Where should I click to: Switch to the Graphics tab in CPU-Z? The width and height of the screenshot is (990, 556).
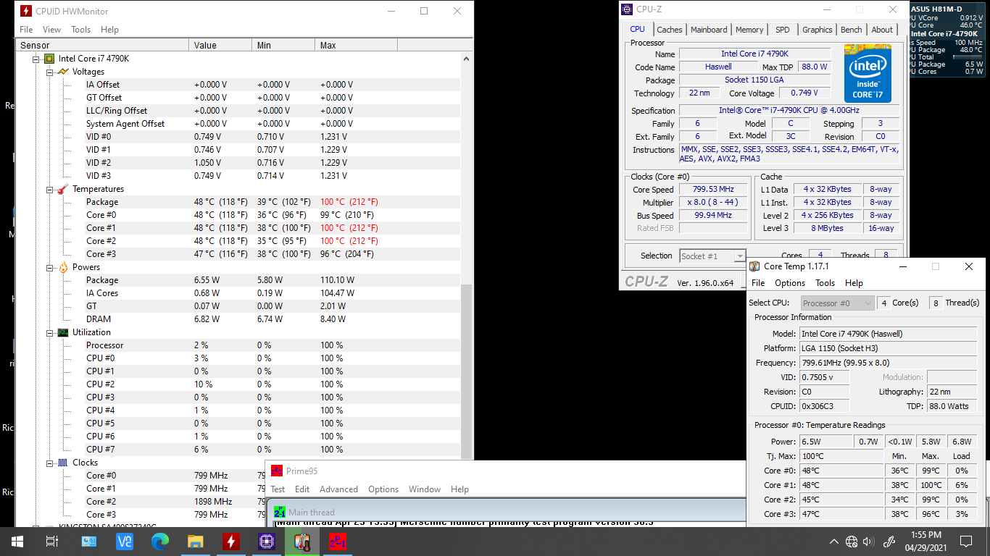(817, 30)
